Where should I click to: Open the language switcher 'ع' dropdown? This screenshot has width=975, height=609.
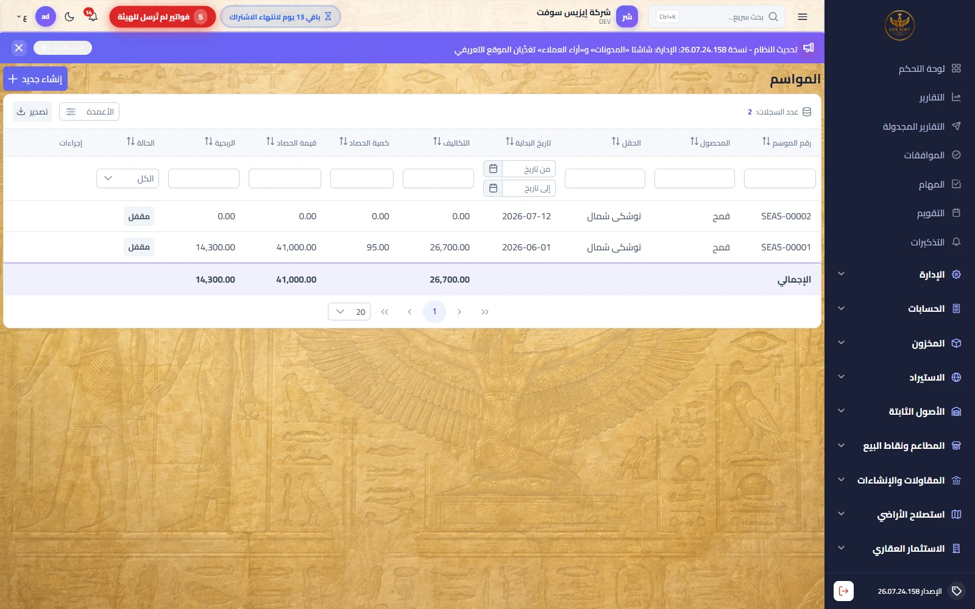click(x=21, y=17)
